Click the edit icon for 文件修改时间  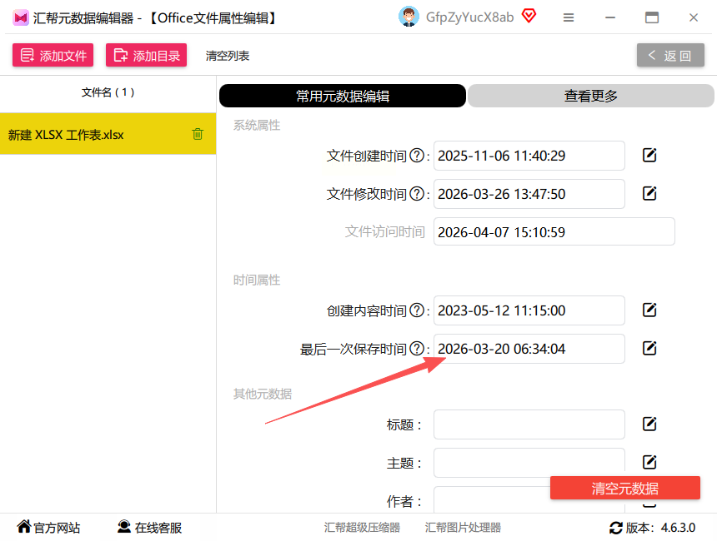[x=649, y=194]
